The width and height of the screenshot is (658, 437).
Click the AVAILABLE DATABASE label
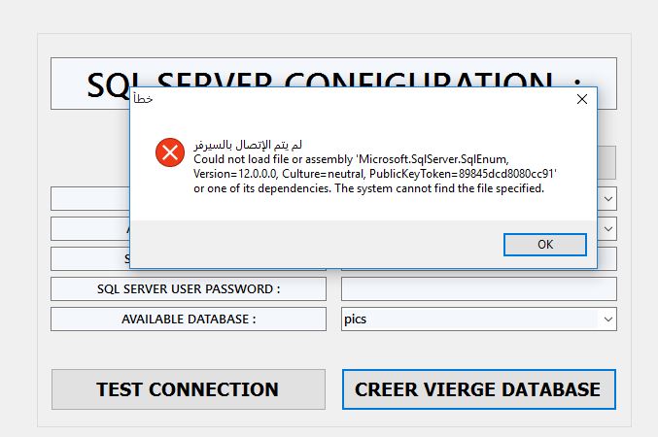tap(188, 319)
